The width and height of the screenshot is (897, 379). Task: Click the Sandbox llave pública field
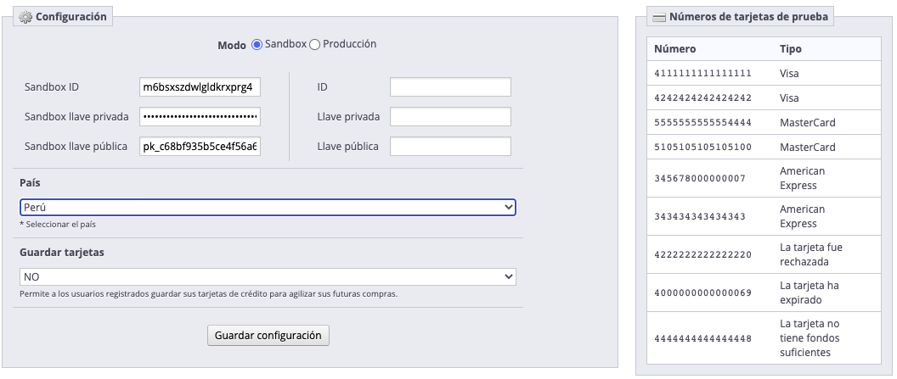click(x=200, y=146)
